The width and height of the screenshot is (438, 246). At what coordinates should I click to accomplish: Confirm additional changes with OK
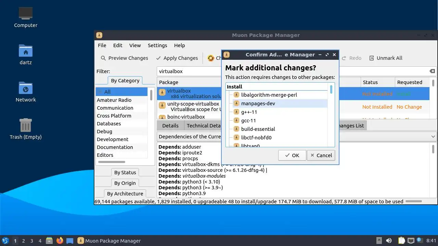click(x=292, y=155)
